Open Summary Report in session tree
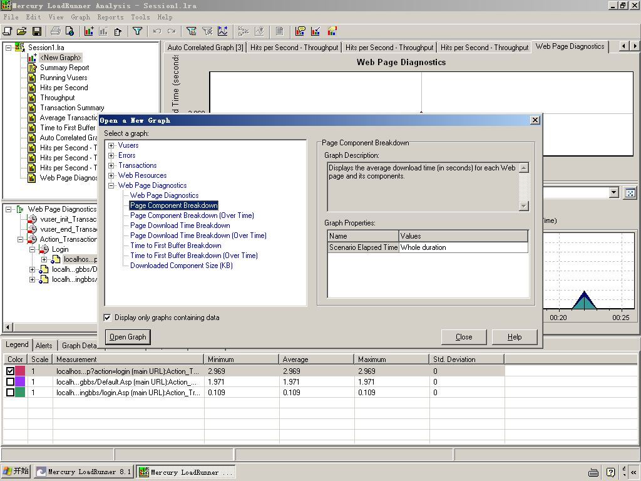Image resolution: width=641 pixels, height=481 pixels. [x=64, y=68]
